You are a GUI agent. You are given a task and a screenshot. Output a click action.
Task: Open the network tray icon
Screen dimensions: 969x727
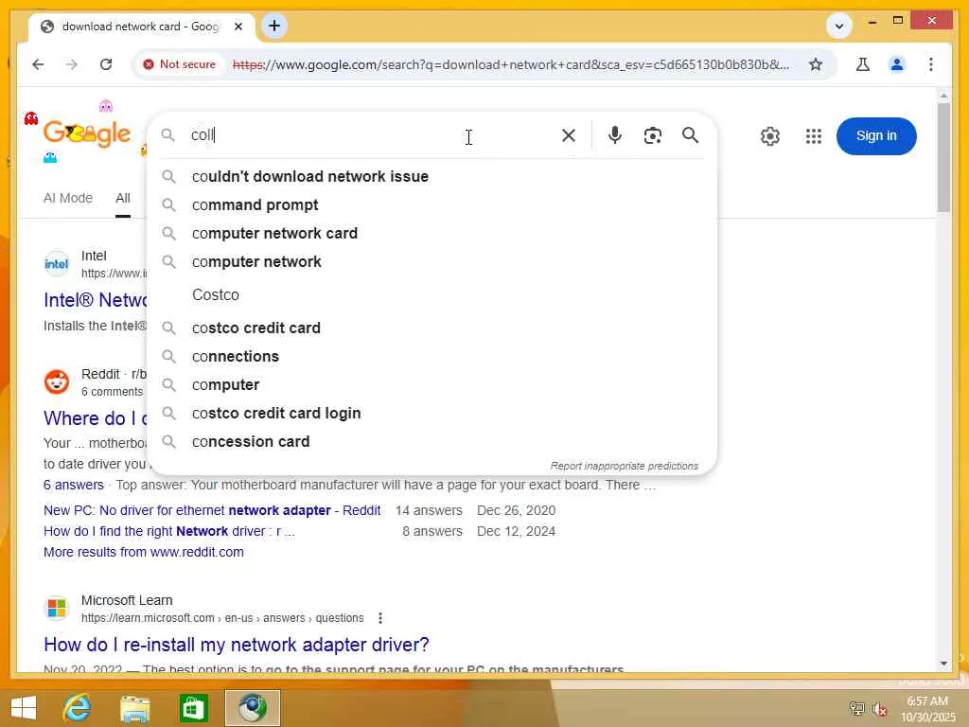pyautogui.click(x=857, y=708)
